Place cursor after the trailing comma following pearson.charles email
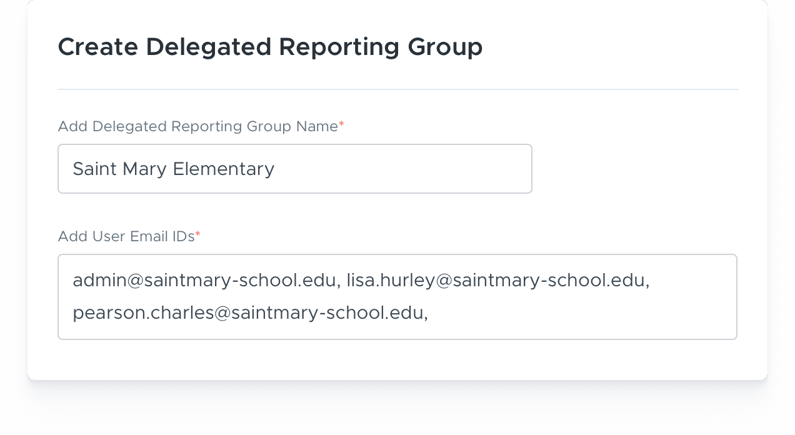 click(x=429, y=313)
